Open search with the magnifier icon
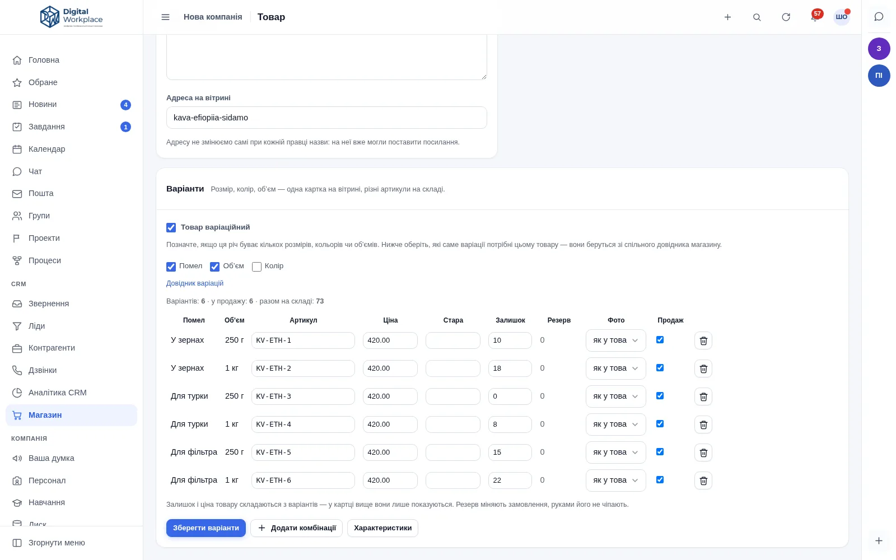The height and width of the screenshot is (560, 896). (x=757, y=17)
